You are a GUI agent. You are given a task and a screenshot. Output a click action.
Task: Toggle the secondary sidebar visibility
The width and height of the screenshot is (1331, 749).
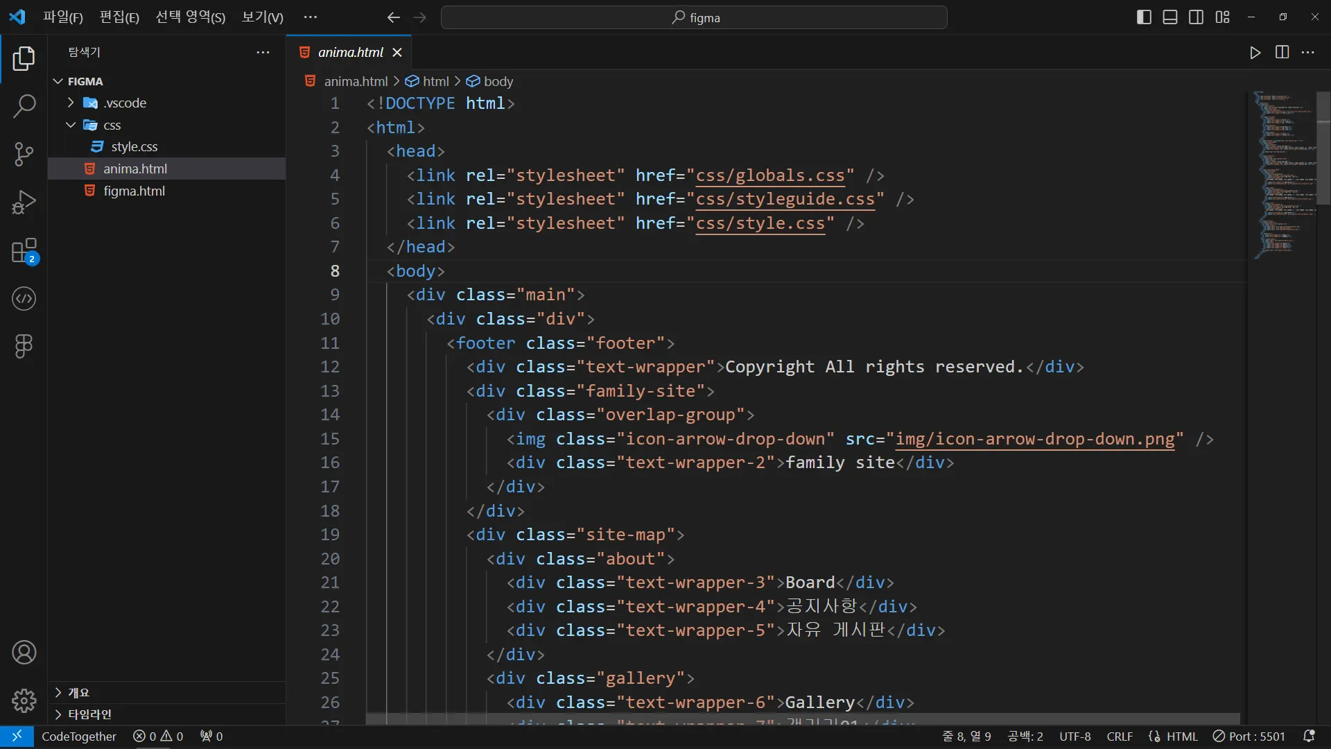coord(1196,17)
